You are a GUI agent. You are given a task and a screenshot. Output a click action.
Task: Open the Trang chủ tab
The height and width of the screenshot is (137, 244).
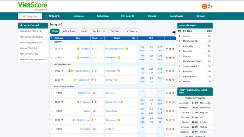pyautogui.click(x=30, y=16)
